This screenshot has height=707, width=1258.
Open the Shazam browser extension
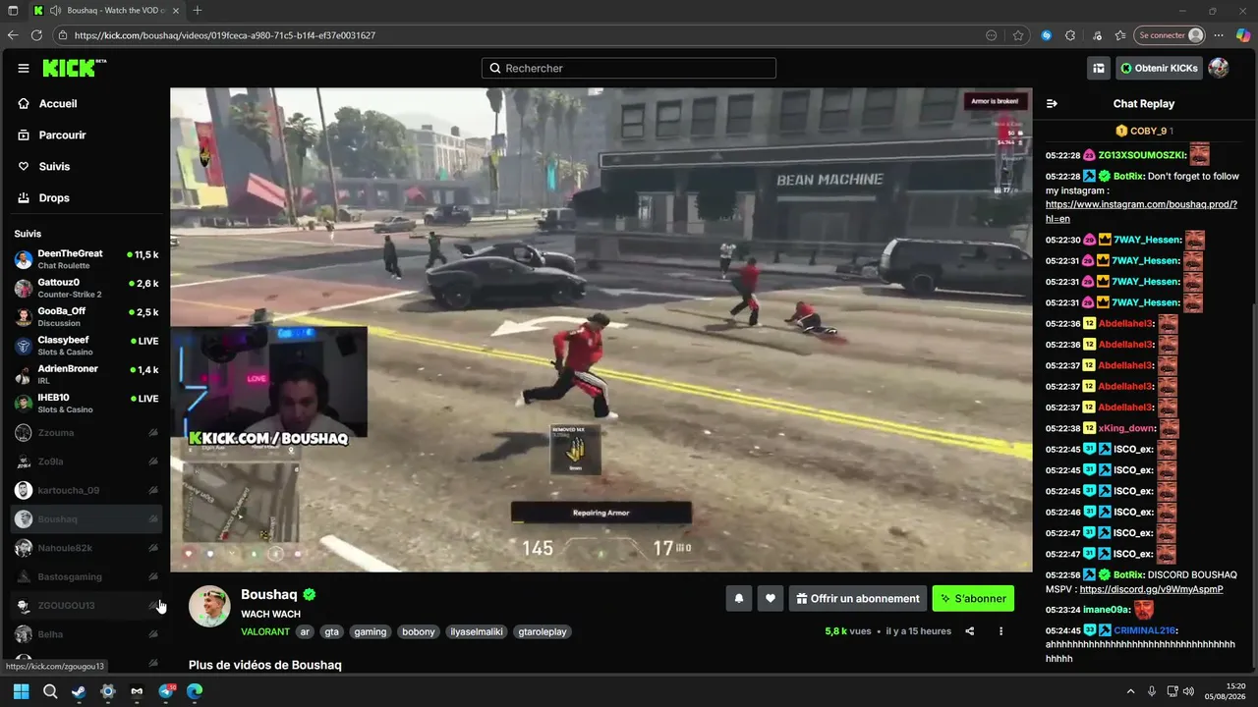click(x=1047, y=35)
